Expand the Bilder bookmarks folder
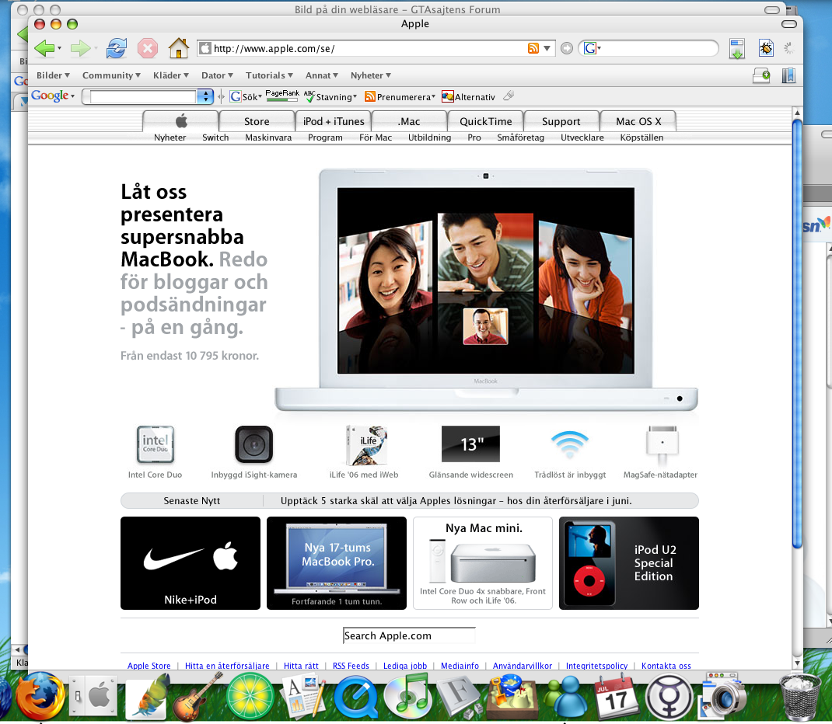The image size is (832, 724). click(53, 75)
